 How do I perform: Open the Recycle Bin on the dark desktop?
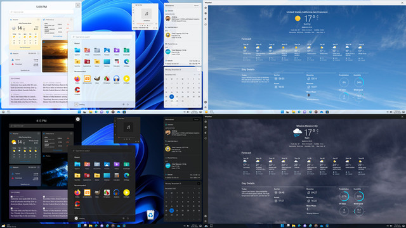(150, 215)
